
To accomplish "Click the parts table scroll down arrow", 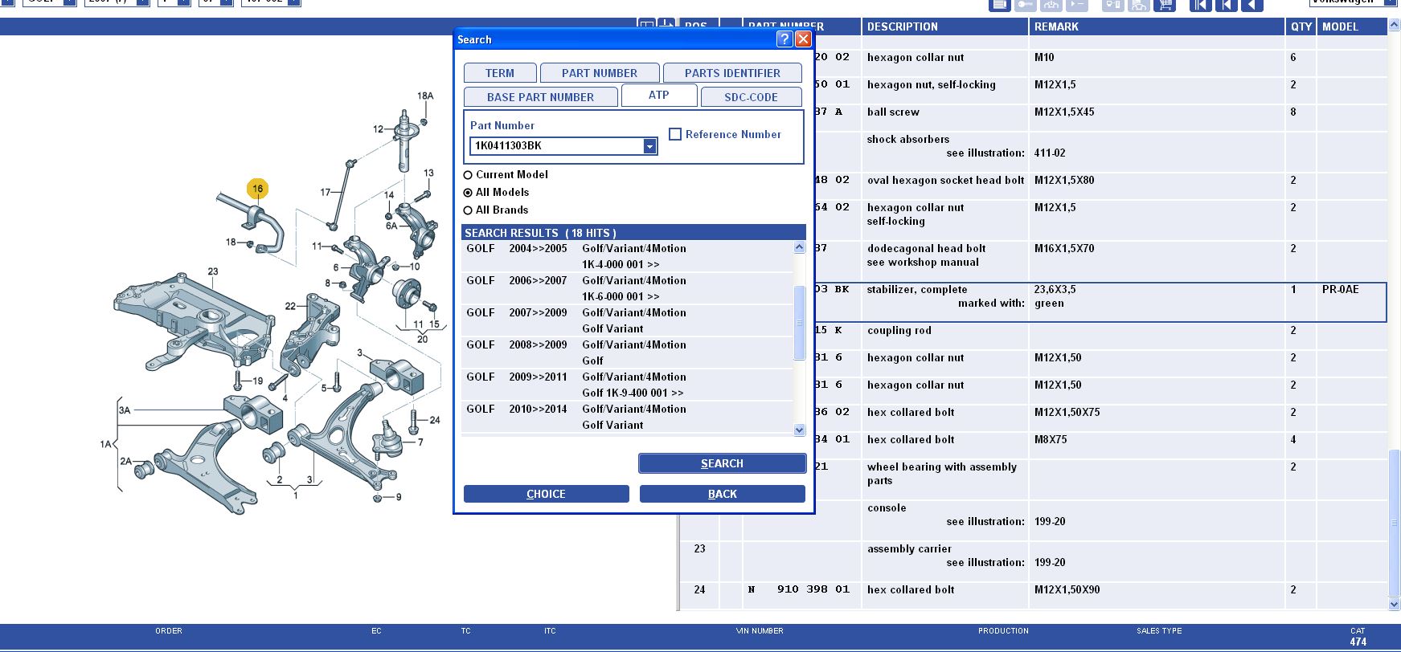I will pyautogui.click(x=1394, y=604).
